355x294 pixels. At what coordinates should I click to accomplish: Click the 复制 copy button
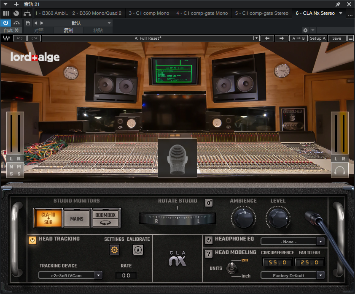coord(68,30)
